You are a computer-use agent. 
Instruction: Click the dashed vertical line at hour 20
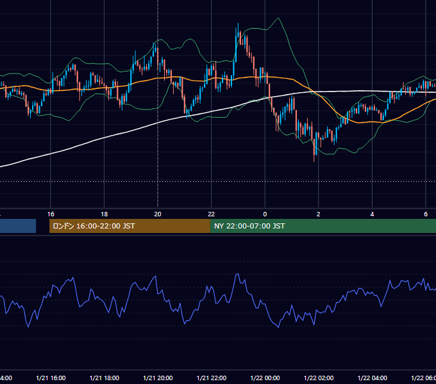[x=158, y=103]
